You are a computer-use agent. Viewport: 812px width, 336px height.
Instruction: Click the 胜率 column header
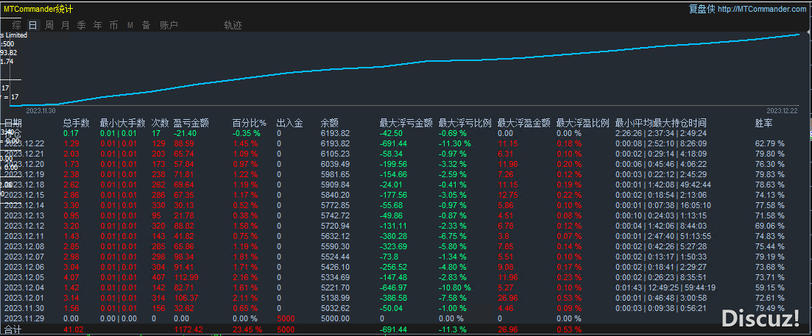pos(764,123)
